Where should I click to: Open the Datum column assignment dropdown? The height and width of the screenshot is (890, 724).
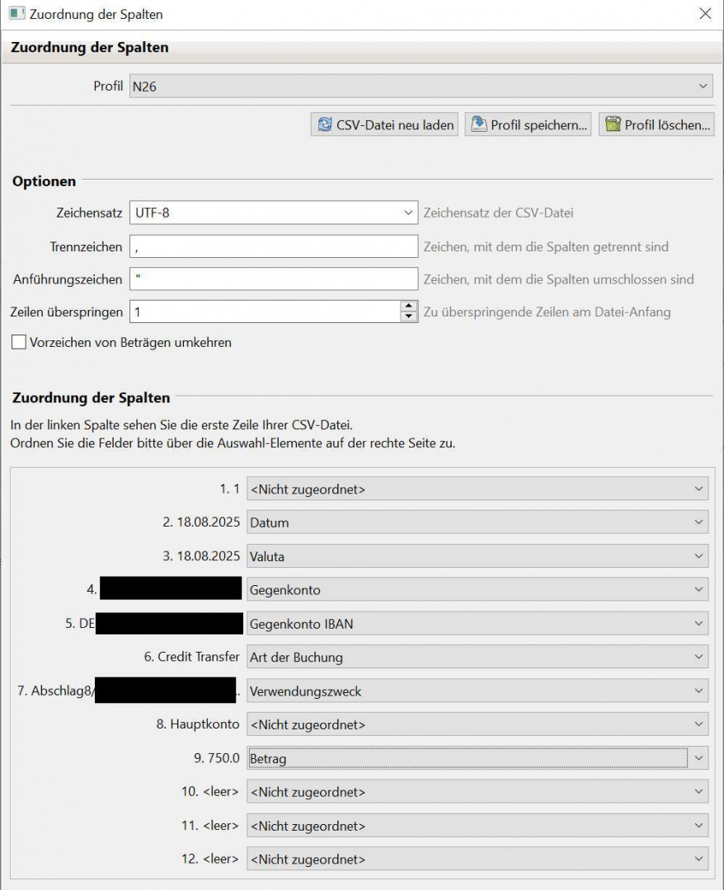[477, 522]
